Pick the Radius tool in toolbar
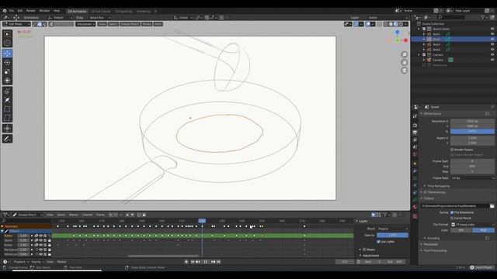The width and height of the screenshot is (497, 279). [x=7, y=100]
